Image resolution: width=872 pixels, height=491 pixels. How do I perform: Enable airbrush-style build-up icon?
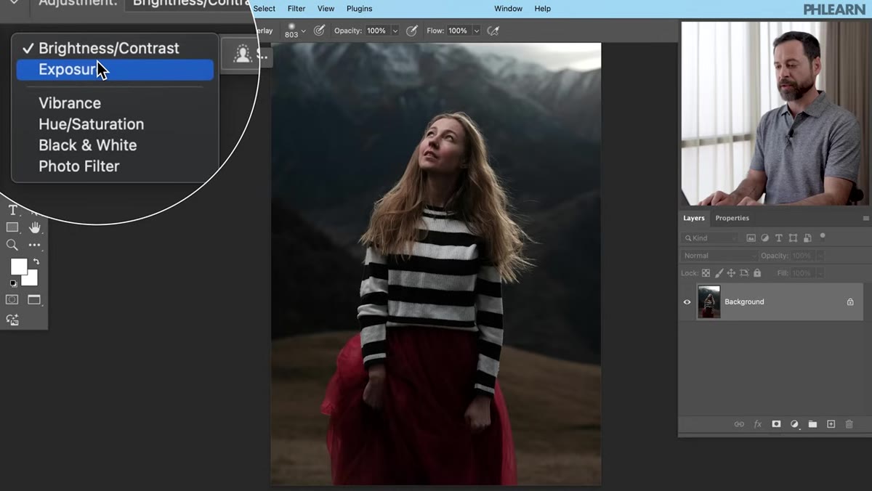click(x=412, y=31)
